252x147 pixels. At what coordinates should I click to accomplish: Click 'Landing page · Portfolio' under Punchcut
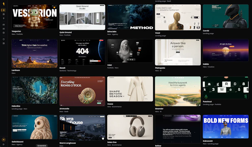point(212,104)
